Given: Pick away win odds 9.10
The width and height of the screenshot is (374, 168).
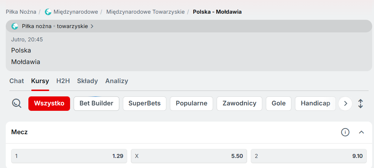Looking at the screenshot, I should coord(309,156).
